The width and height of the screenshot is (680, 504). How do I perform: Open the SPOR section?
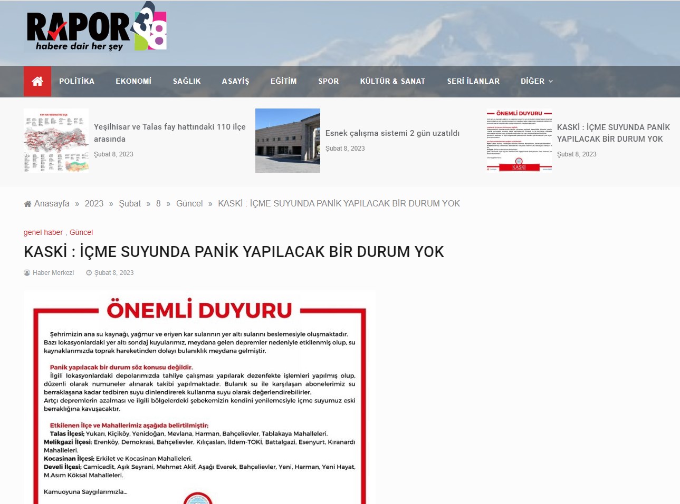point(328,81)
